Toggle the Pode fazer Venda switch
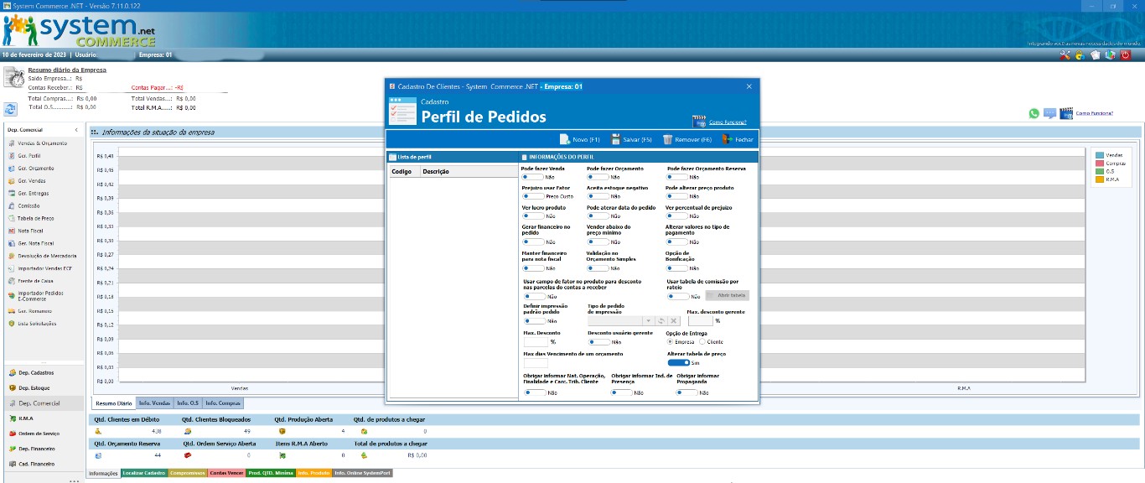 pos(532,177)
